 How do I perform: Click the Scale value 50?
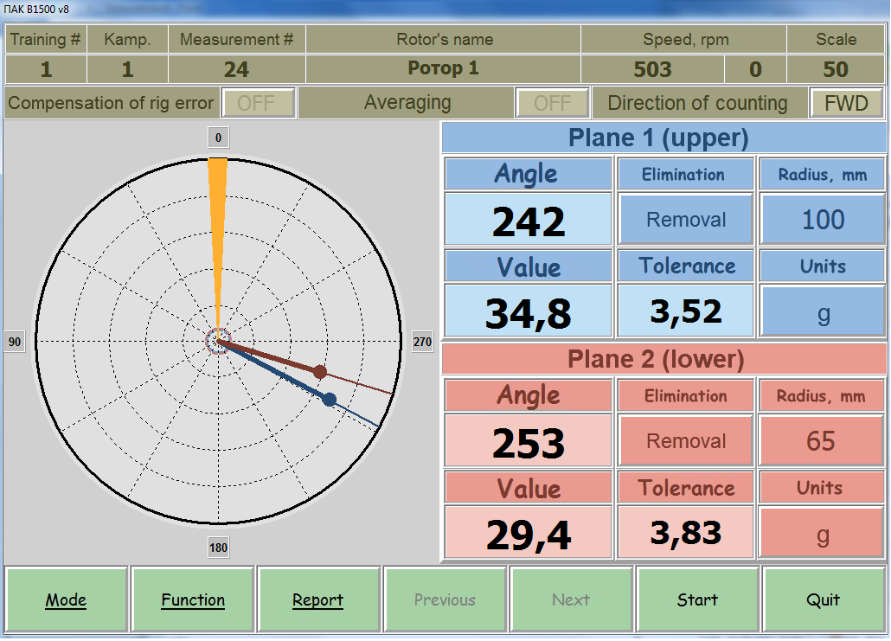coord(836,69)
